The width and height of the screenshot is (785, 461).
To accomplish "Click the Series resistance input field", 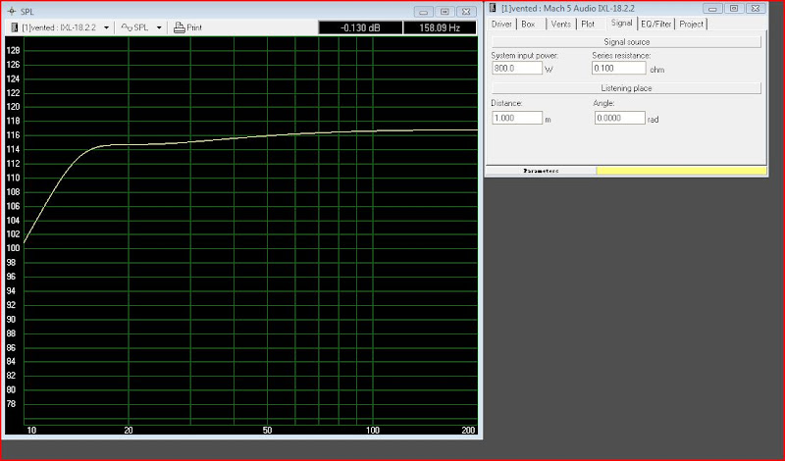I will [618, 70].
